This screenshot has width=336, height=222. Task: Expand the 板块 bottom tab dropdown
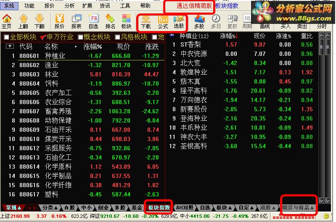(x=230, y=208)
